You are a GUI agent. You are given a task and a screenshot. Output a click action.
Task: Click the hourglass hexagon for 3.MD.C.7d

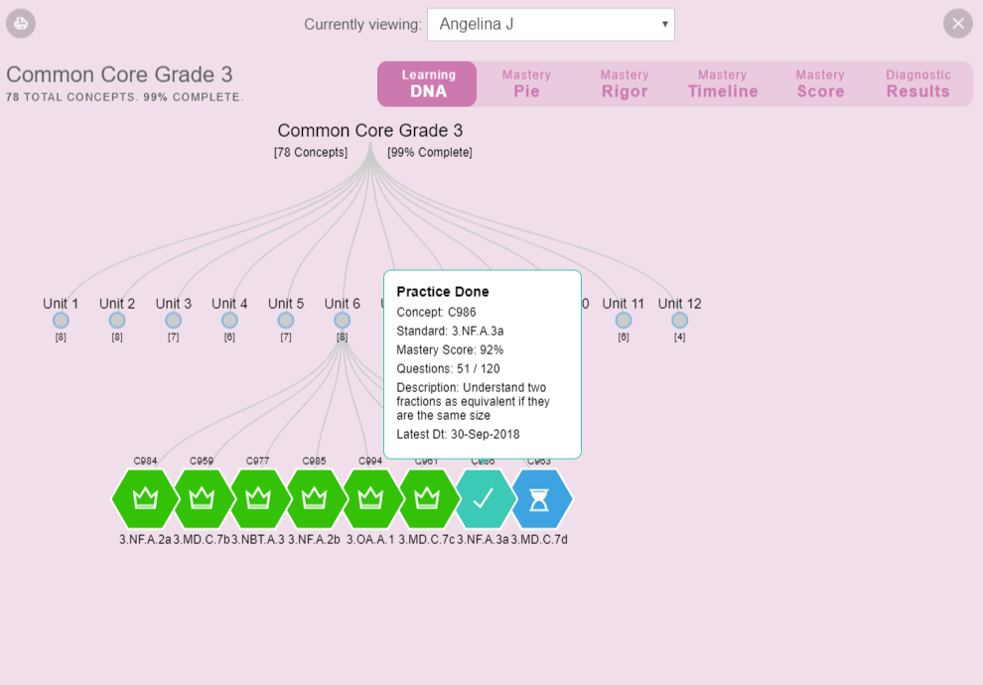[x=540, y=498]
